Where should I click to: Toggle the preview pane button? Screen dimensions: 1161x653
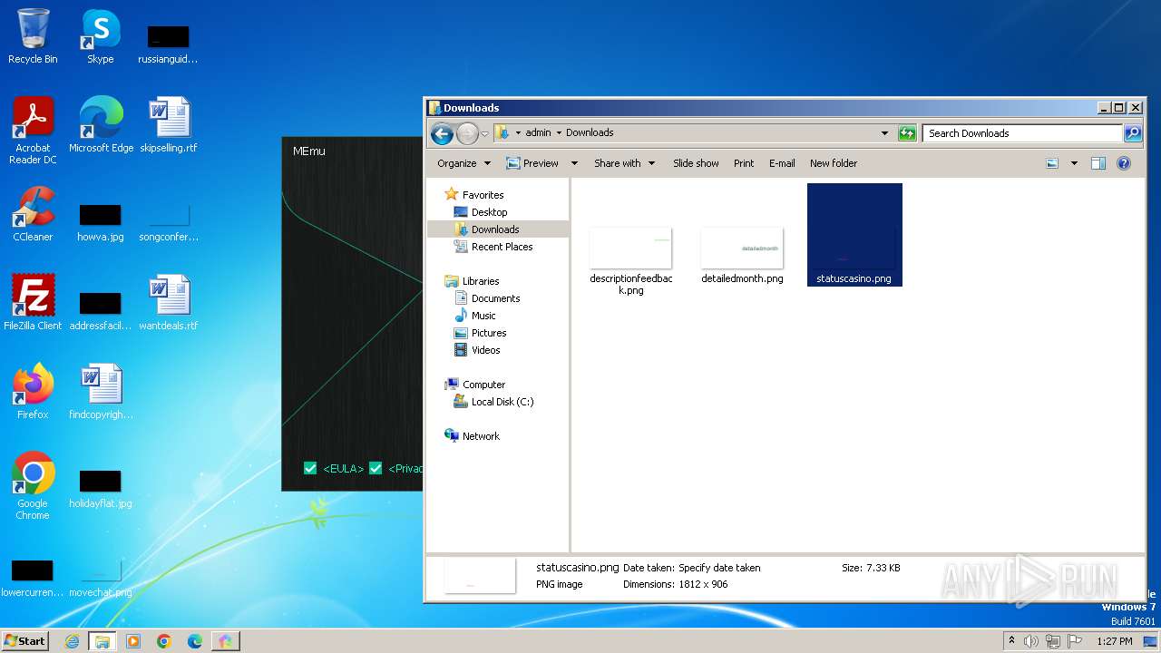1098,163
